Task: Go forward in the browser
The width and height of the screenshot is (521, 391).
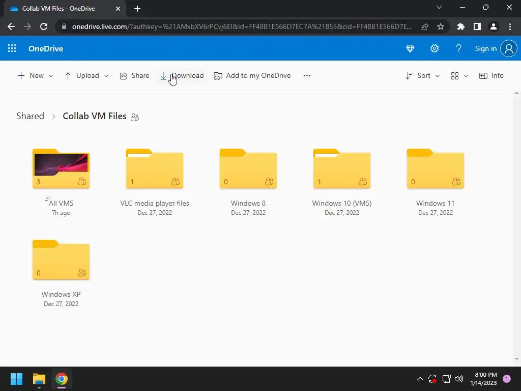Action: click(x=27, y=26)
